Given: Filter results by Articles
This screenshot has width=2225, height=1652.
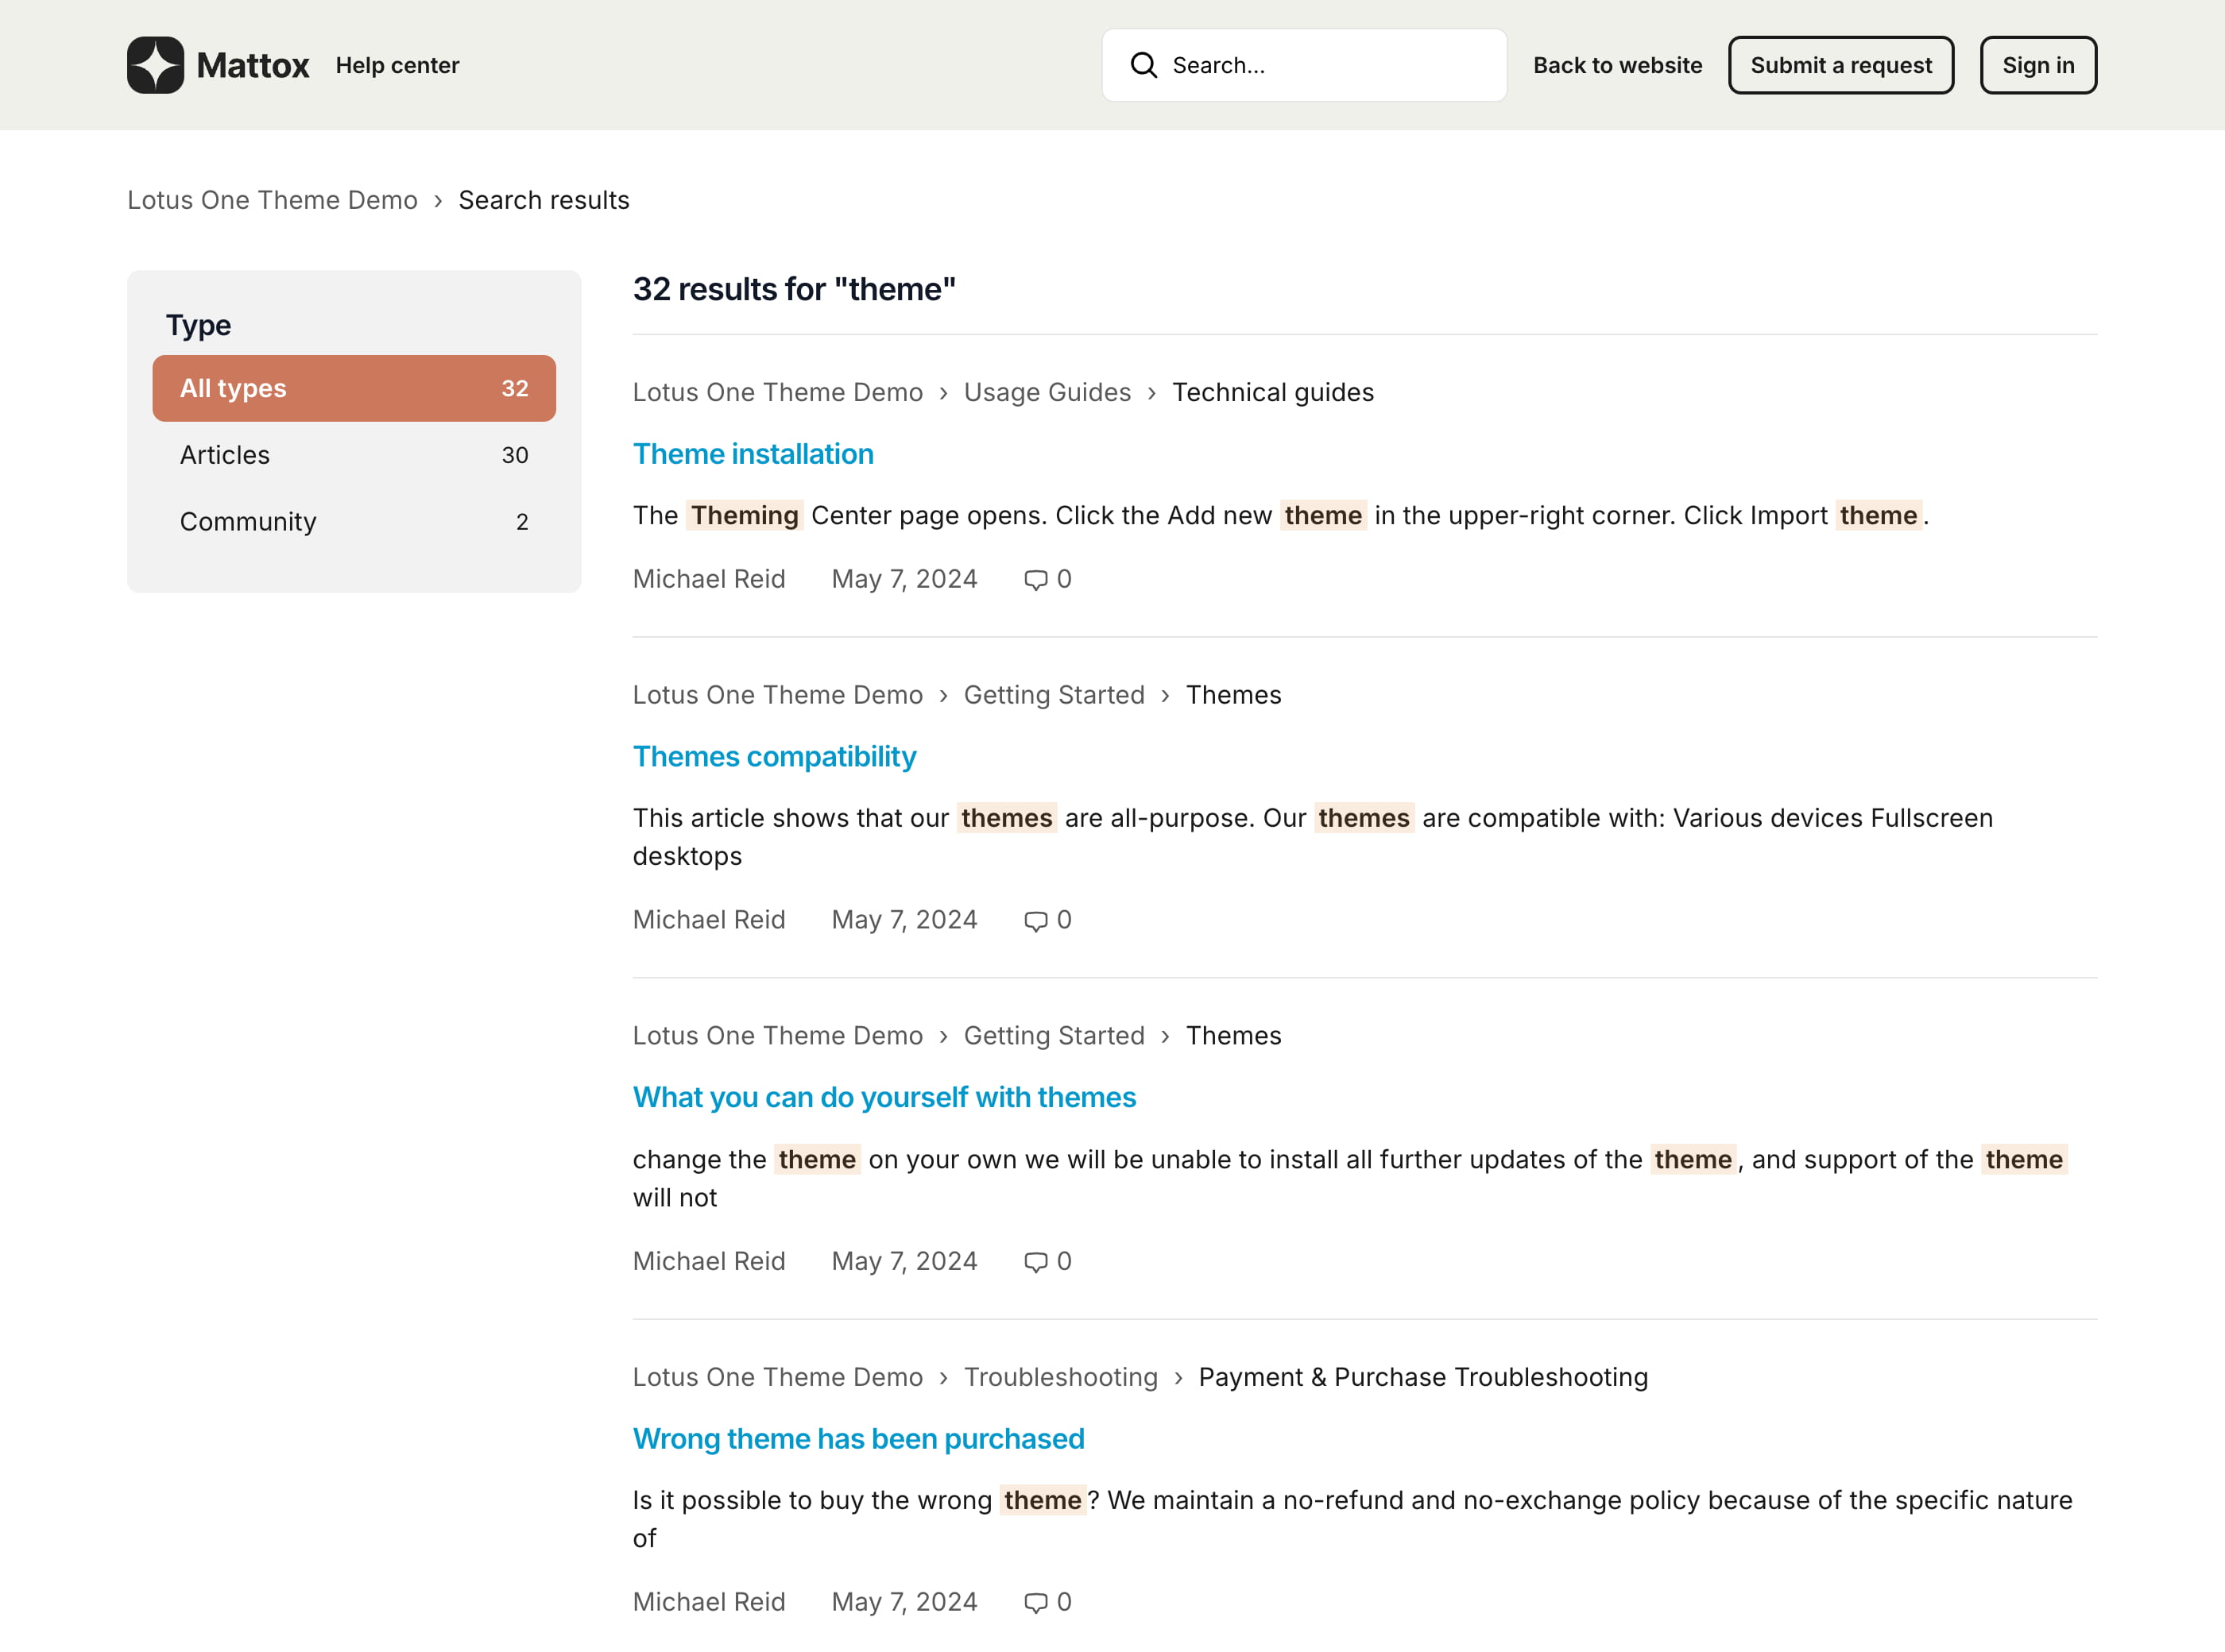Looking at the screenshot, I should 353,455.
